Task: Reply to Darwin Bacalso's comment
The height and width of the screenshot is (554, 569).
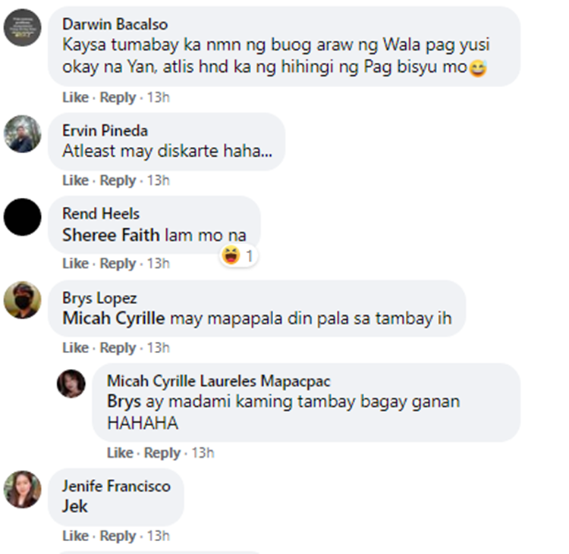Action: click(x=118, y=97)
